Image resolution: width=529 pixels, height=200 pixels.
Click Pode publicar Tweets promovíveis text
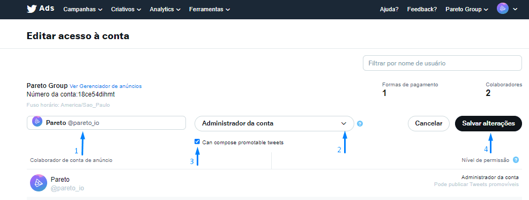click(476, 184)
